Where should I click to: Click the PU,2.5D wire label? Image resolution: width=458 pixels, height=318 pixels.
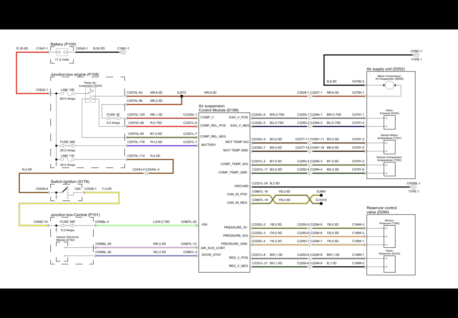pos(156,142)
